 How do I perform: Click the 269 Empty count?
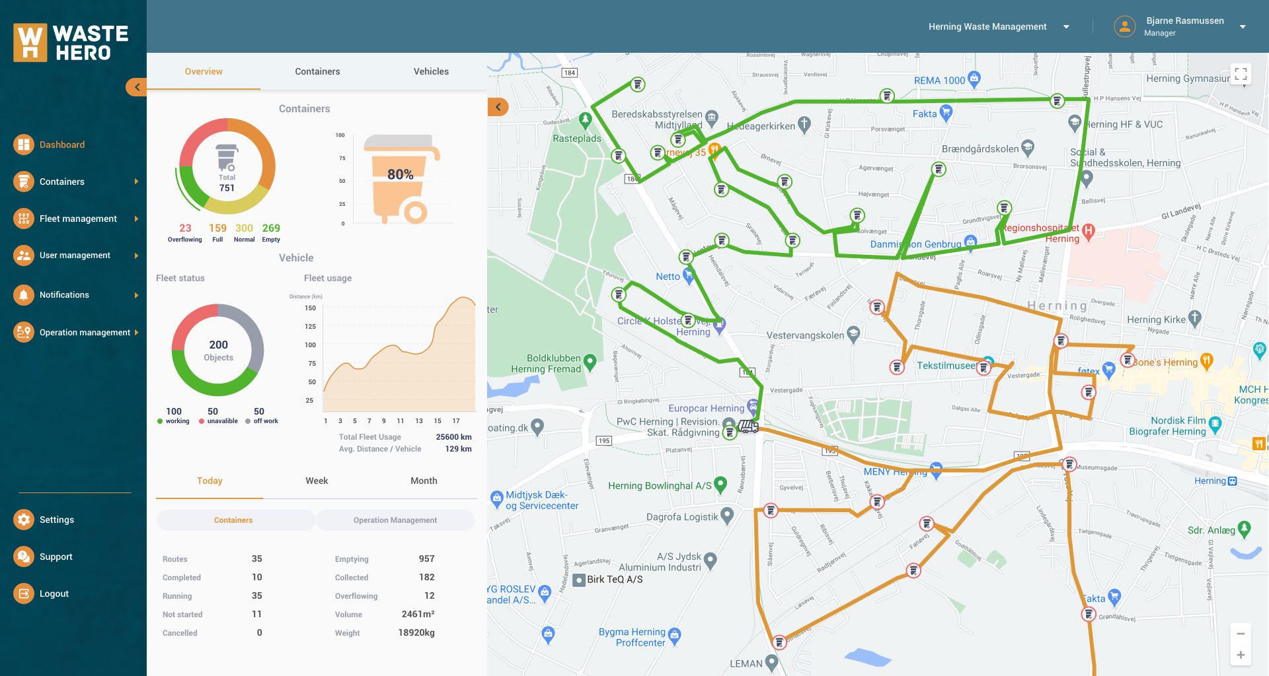(x=271, y=228)
